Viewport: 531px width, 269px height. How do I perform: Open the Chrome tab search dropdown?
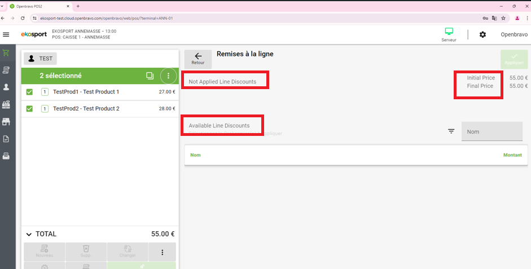(2, 6)
